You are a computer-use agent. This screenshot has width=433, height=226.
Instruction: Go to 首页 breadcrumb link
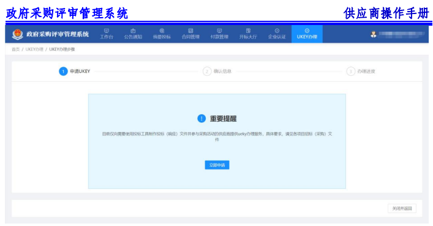(15, 49)
